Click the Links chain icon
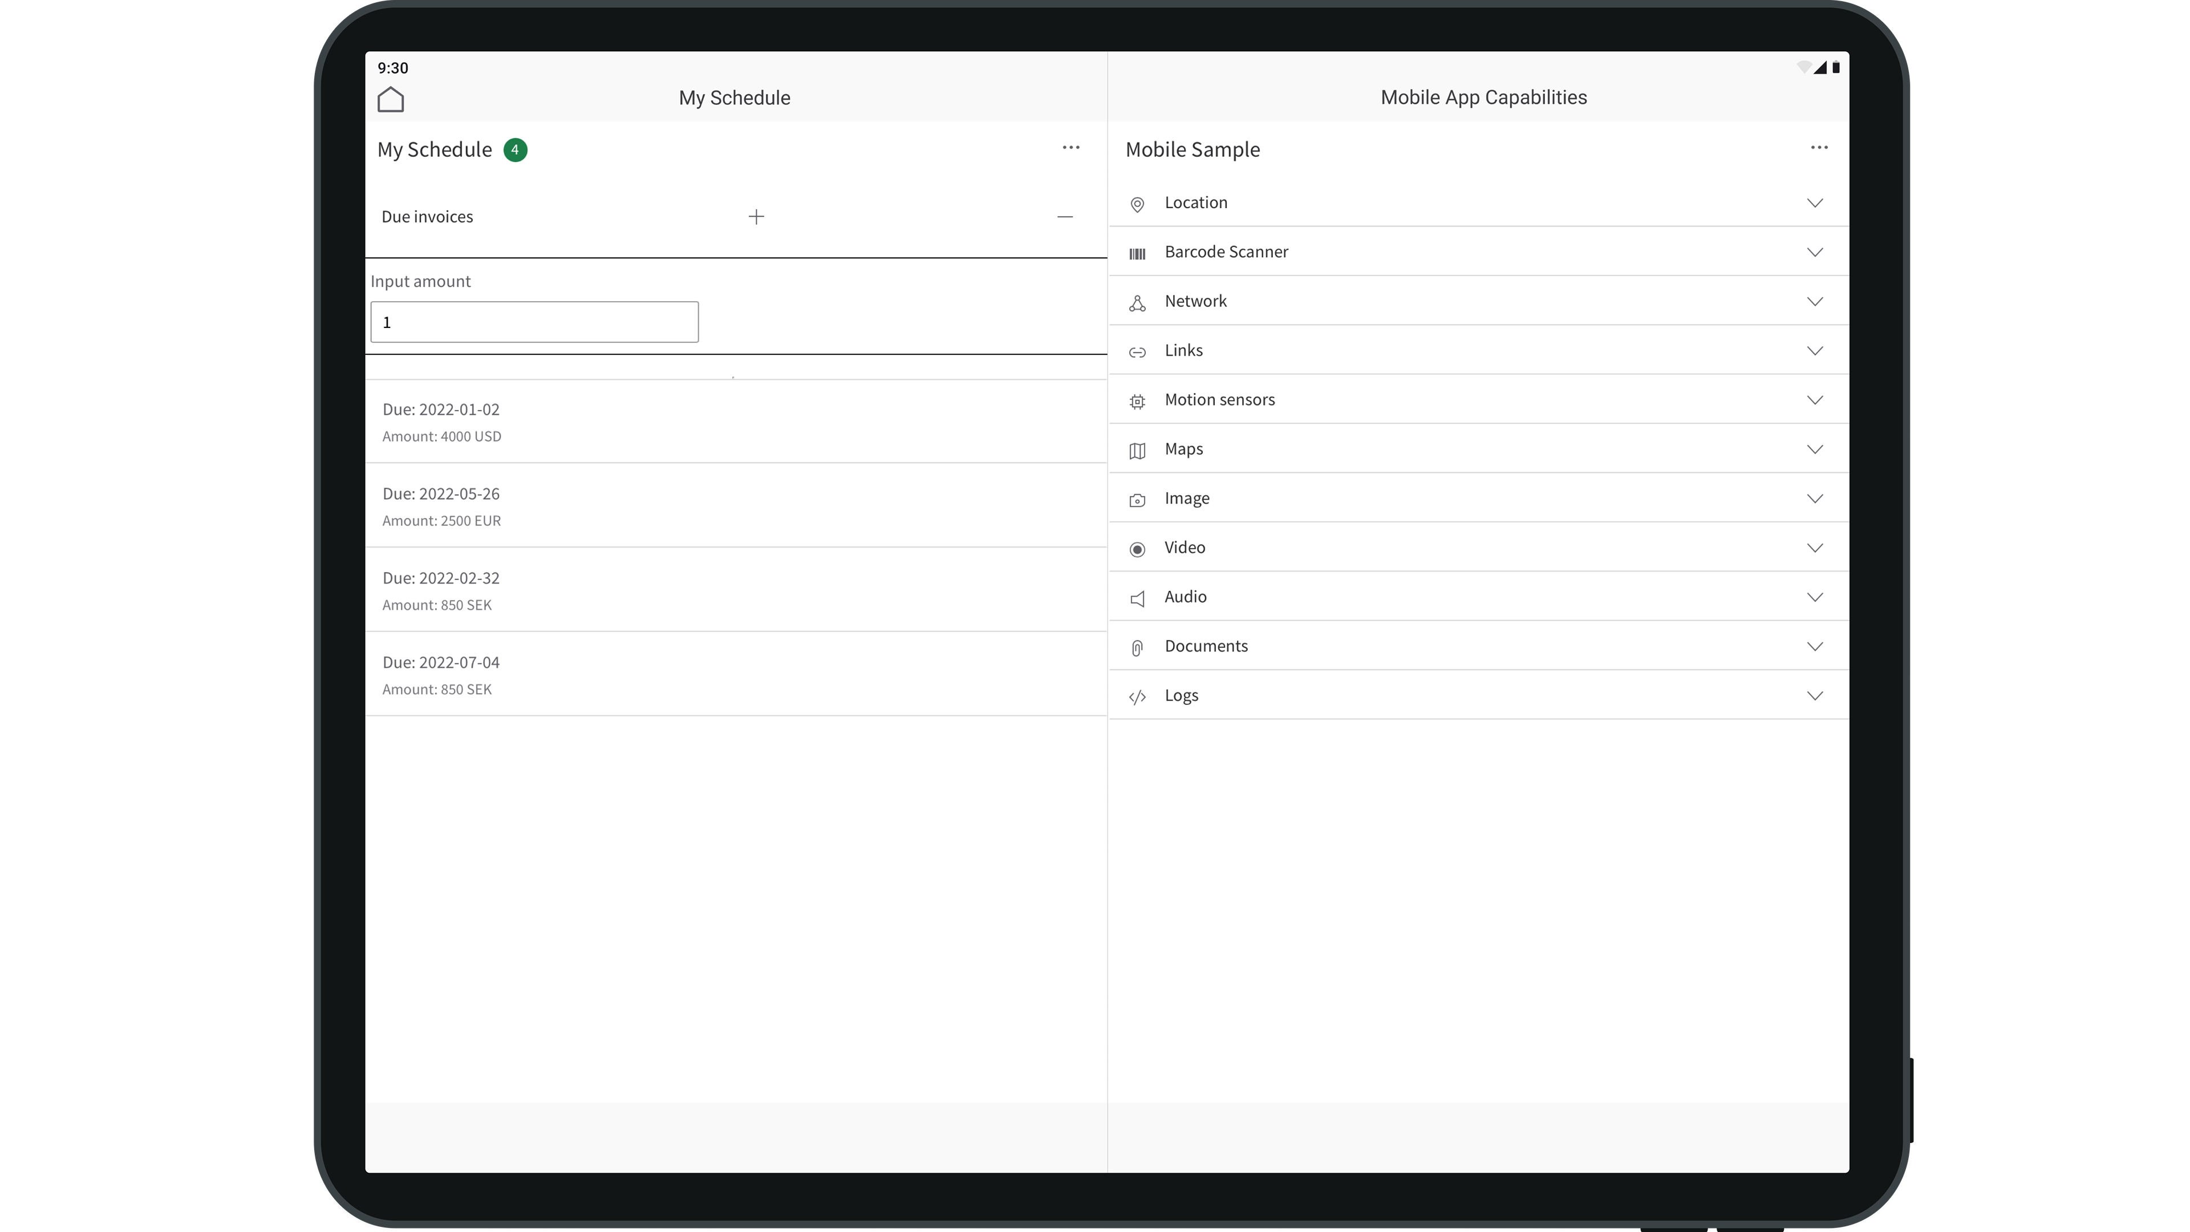This screenshot has width=2190, height=1232. pos(1137,352)
